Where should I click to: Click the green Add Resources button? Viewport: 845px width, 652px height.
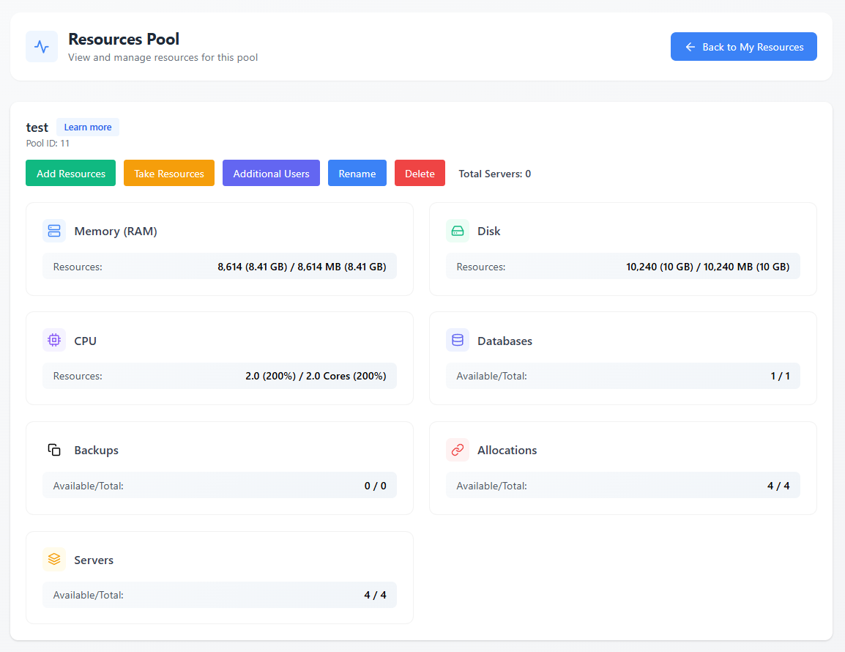point(70,173)
